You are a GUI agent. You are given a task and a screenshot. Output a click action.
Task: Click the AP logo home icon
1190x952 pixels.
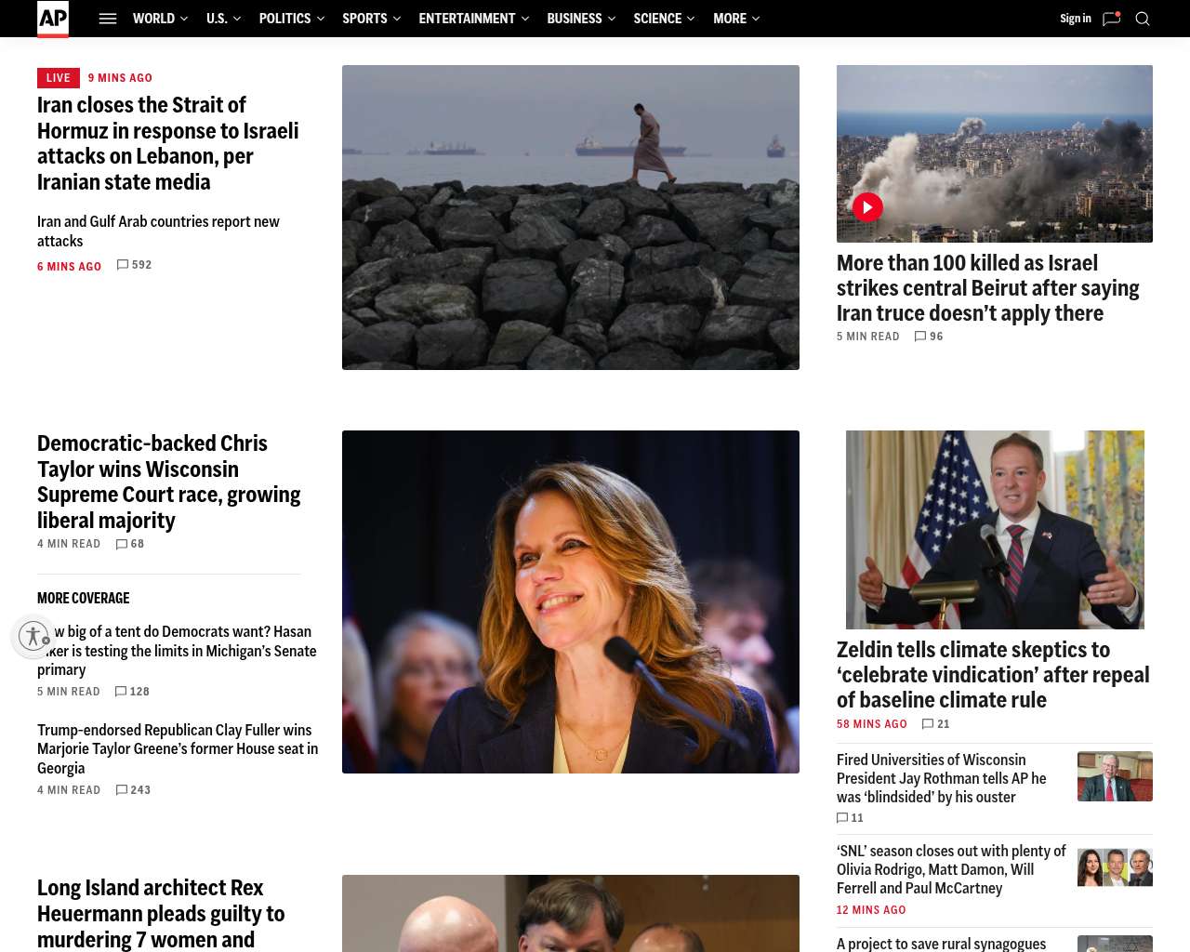click(53, 19)
